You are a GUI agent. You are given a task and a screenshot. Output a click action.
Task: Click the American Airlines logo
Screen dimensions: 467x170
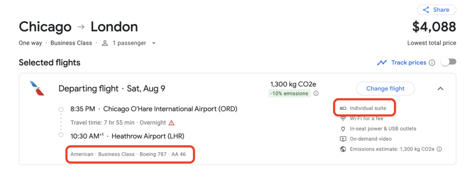37,88
